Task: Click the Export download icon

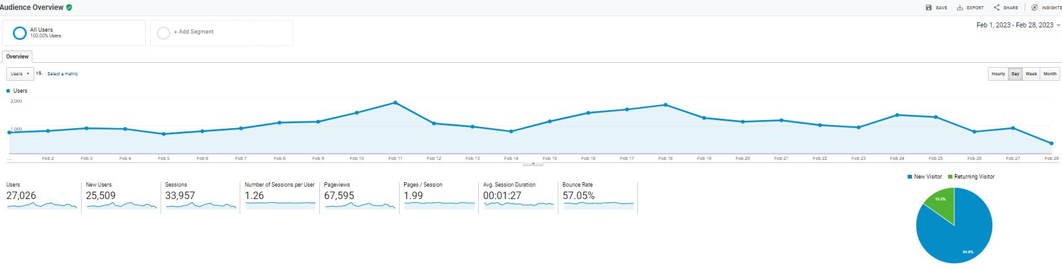Action: coord(960,7)
